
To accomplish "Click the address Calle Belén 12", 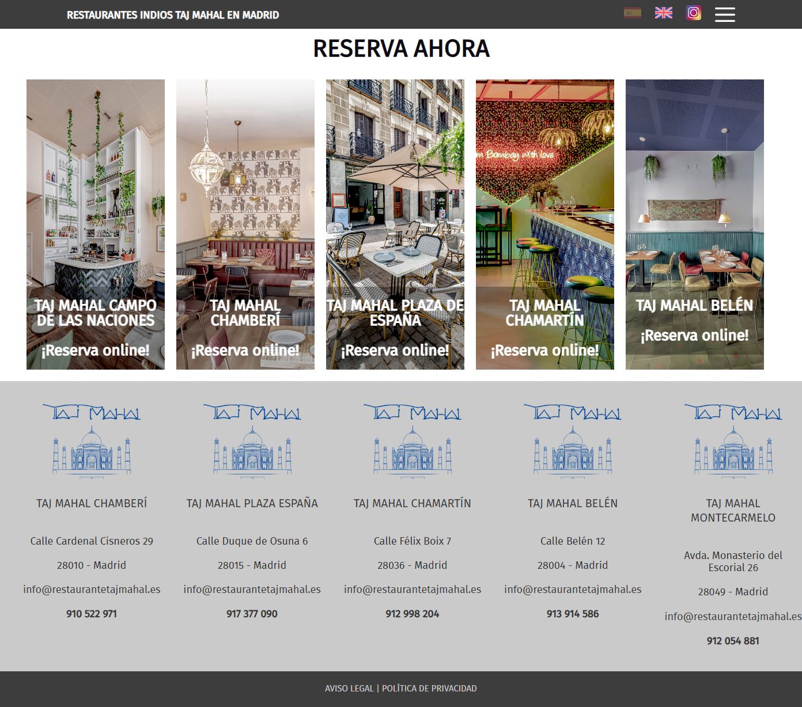I will pos(573,541).
